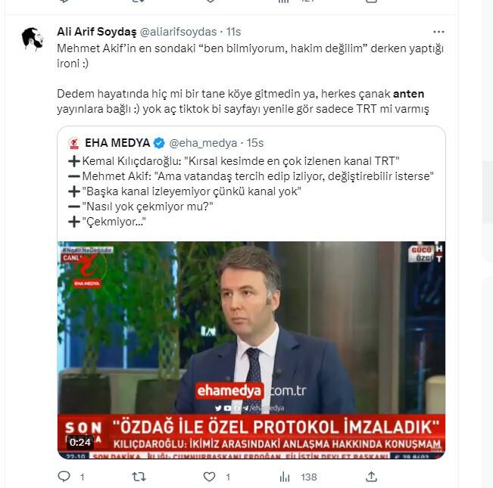Viewport: 493px width, 488px height.
Task: Like the tweet with one like
Action: tap(210, 477)
